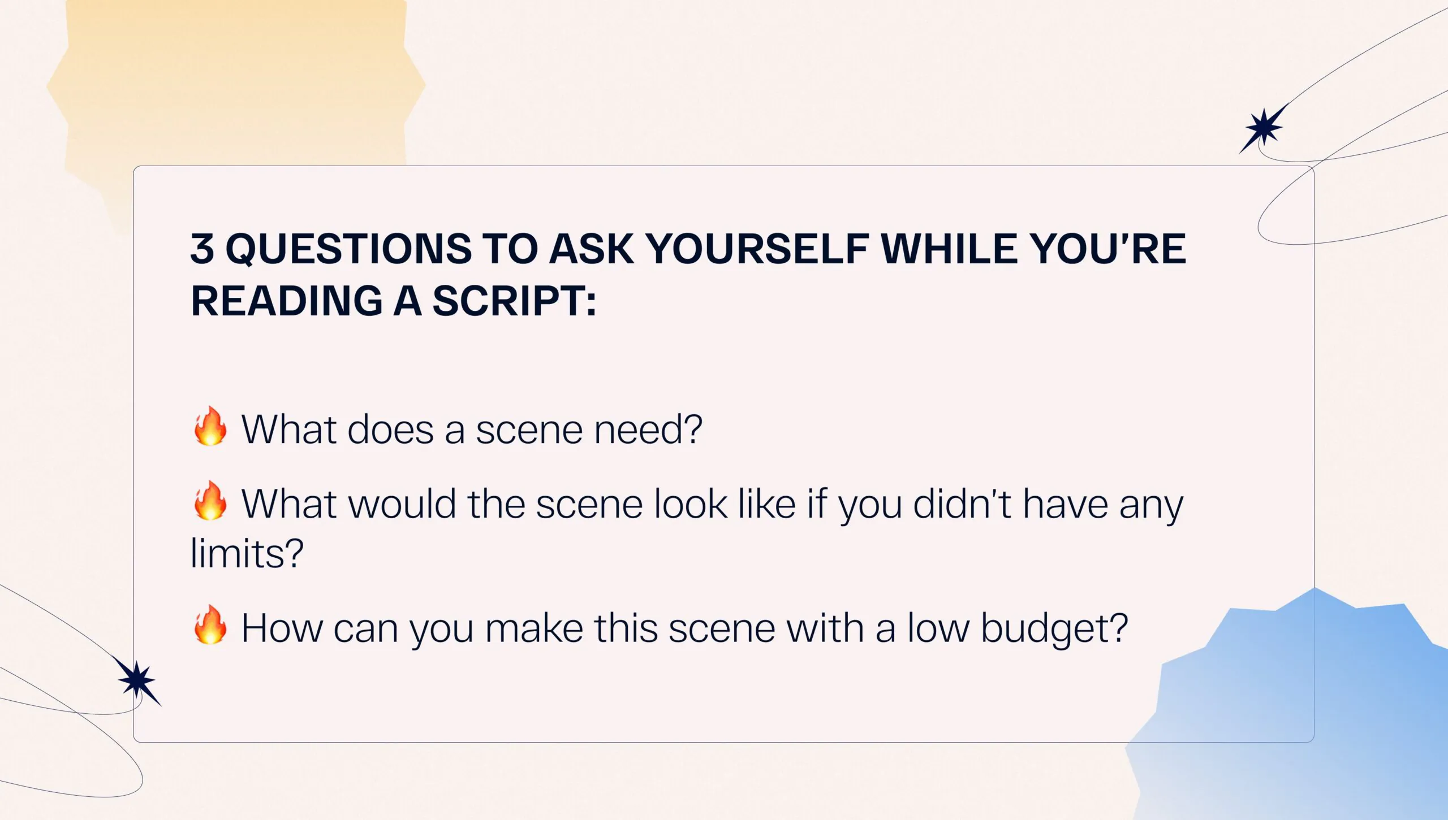Click the dark star near the bottom-left corner
The height and width of the screenshot is (820, 1448).
[x=137, y=680]
